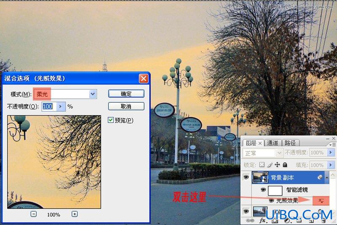Toggle visibility of 智能滤镜

[263, 190]
